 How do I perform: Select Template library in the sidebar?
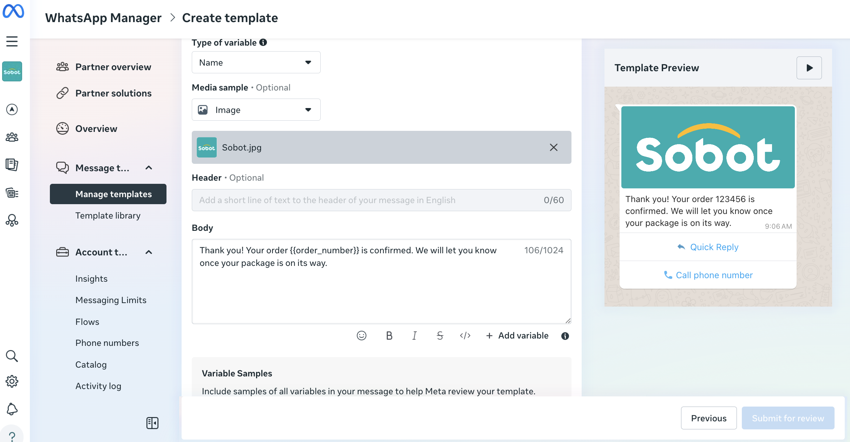pos(108,215)
